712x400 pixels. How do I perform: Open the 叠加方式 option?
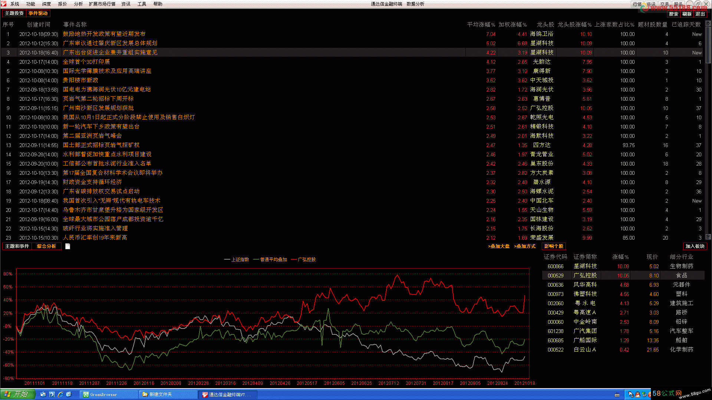click(525, 246)
